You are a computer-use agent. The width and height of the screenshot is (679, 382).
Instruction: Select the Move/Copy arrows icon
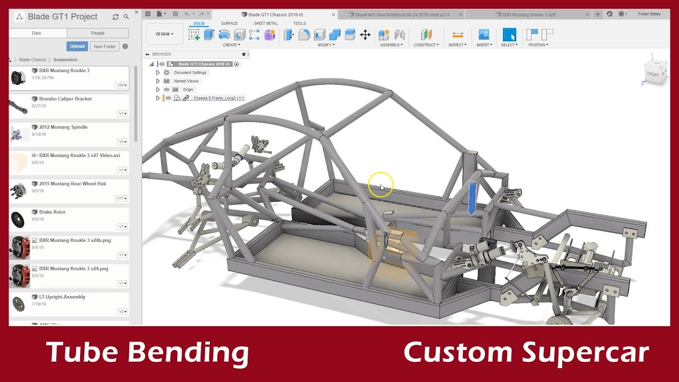(x=365, y=35)
